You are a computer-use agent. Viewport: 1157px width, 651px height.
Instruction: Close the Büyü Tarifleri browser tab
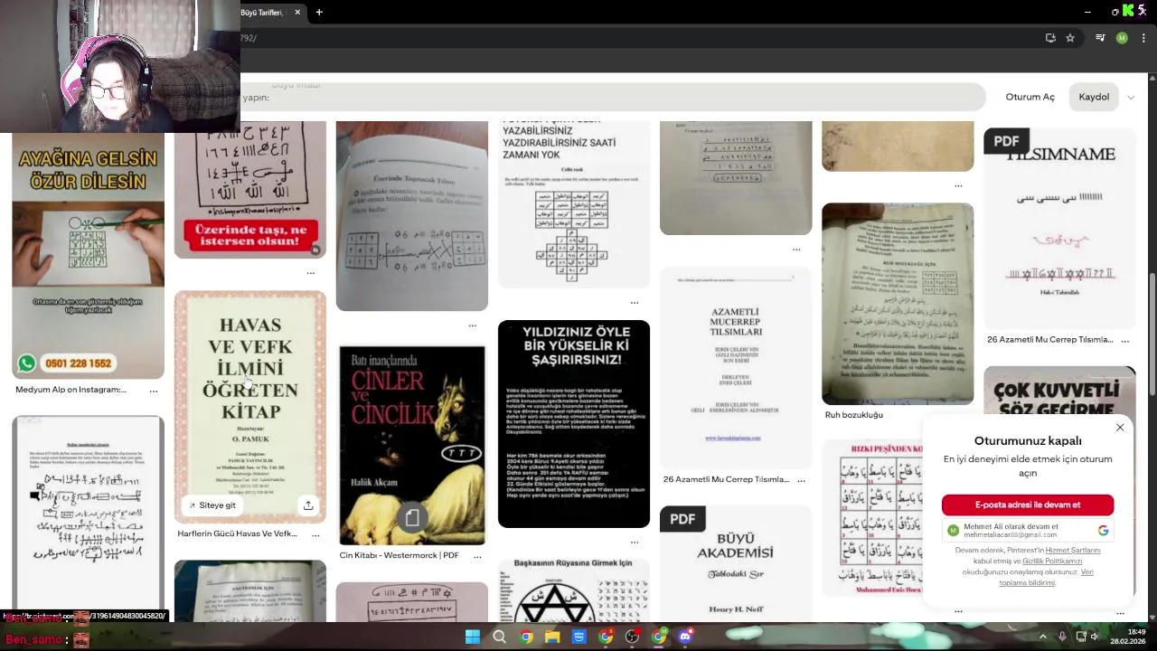click(297, 12)
